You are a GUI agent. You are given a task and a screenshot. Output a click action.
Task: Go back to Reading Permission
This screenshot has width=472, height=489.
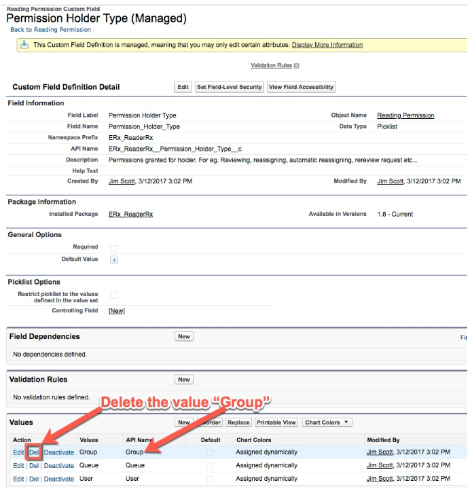click(x=50, y=30)
